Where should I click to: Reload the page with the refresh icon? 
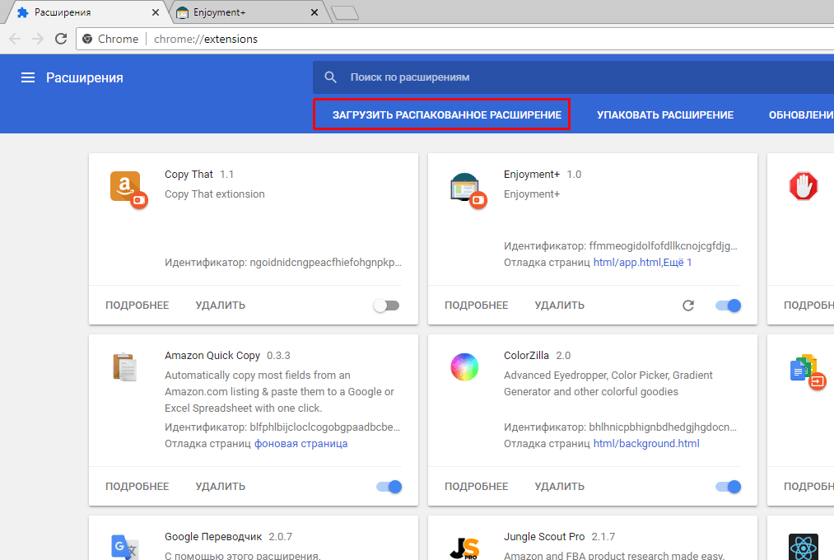tap(61, 39)
